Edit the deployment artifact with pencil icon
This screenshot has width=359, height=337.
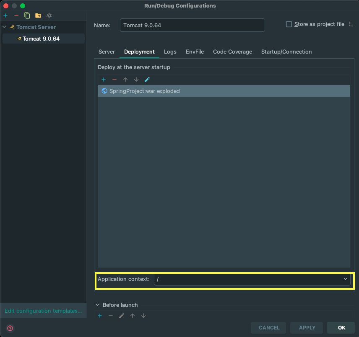click(147, 80)
